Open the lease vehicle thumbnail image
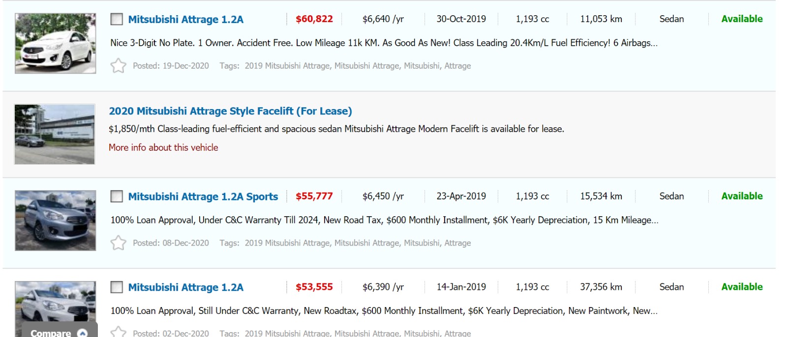787x337 pixels. tap(55, 134)
